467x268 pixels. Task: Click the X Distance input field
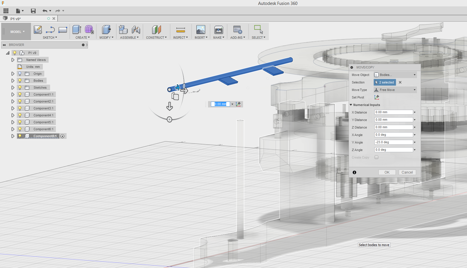click(394, 112)
